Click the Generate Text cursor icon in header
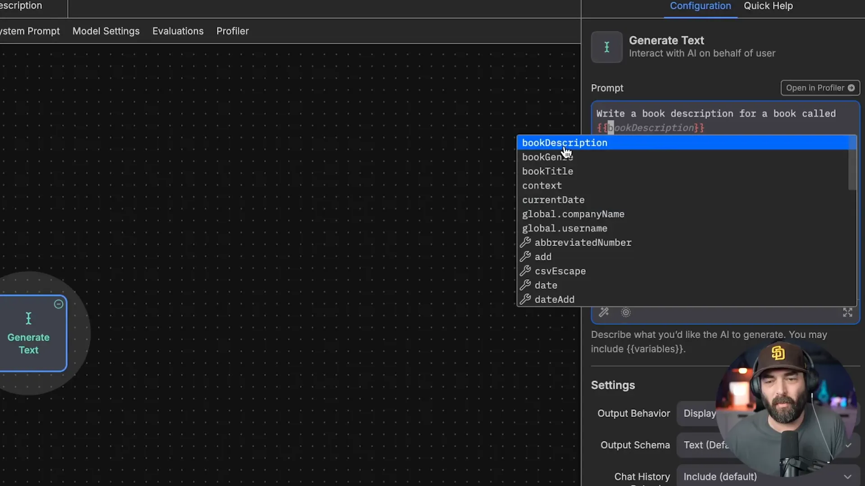The height and width of the screenshot is (486, 865). pos(606,47)
